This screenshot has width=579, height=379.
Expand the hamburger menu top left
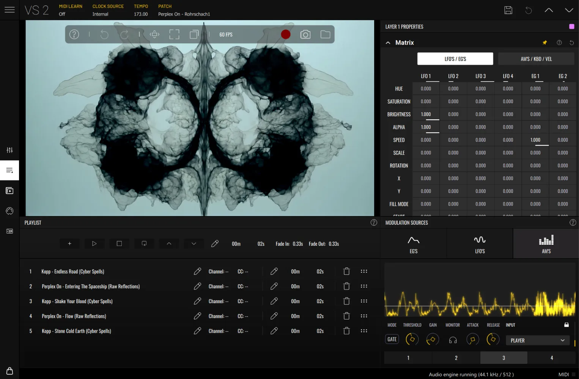[x=9, y=9]
